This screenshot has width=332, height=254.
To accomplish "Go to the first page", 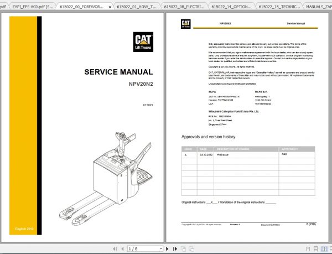I will 115,248.
